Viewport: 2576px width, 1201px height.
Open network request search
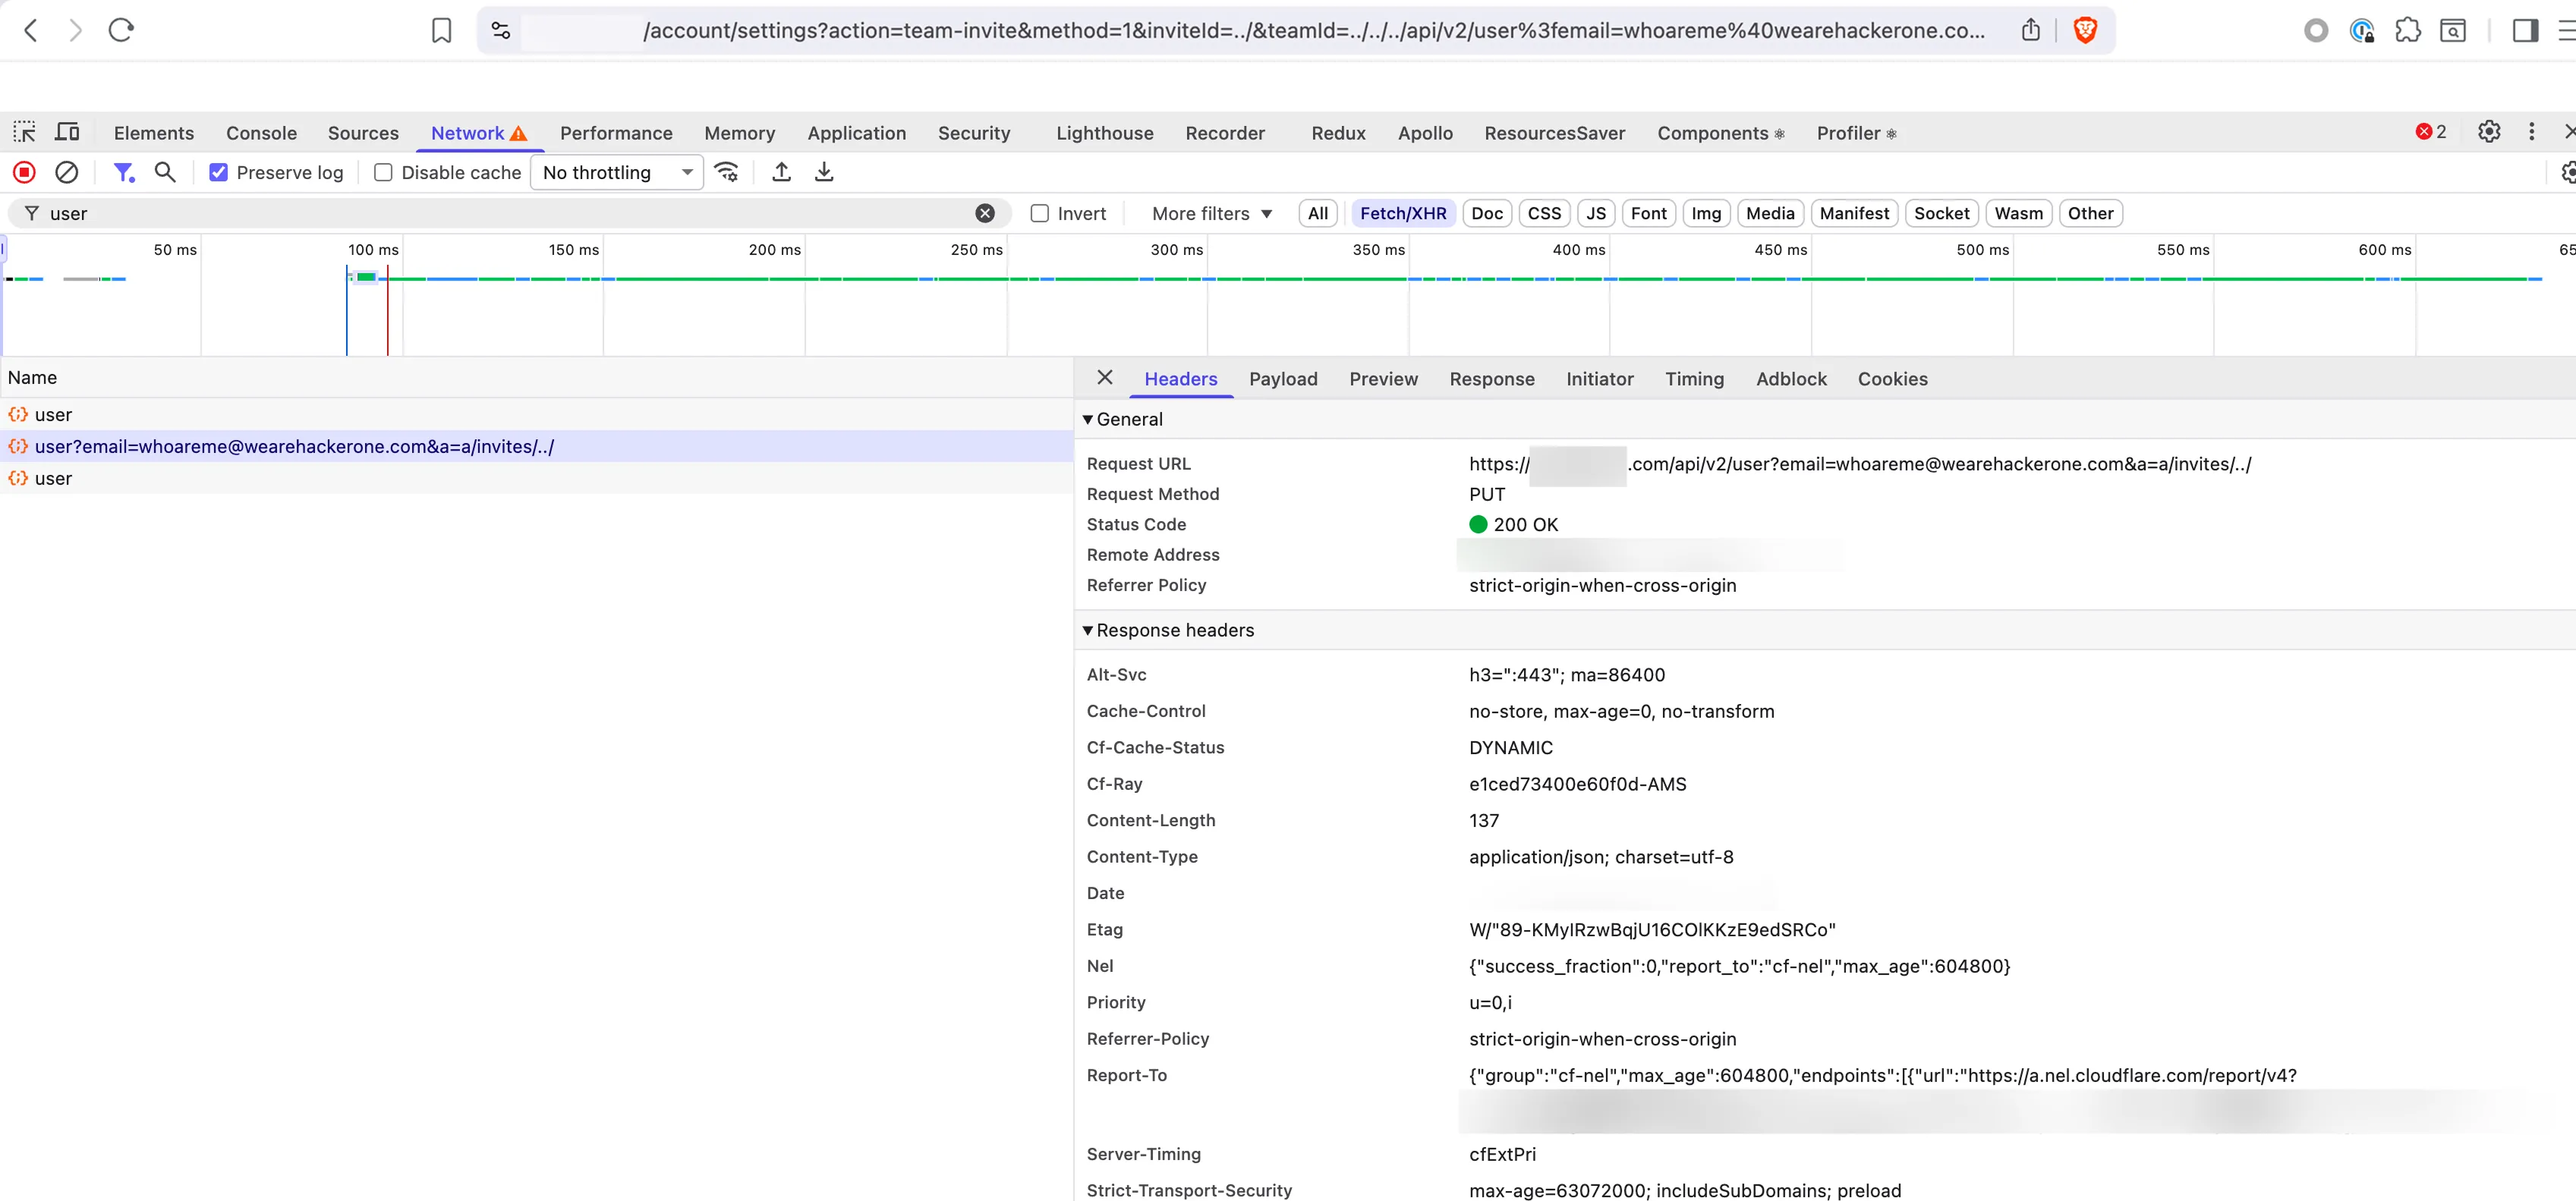[166, 172]
